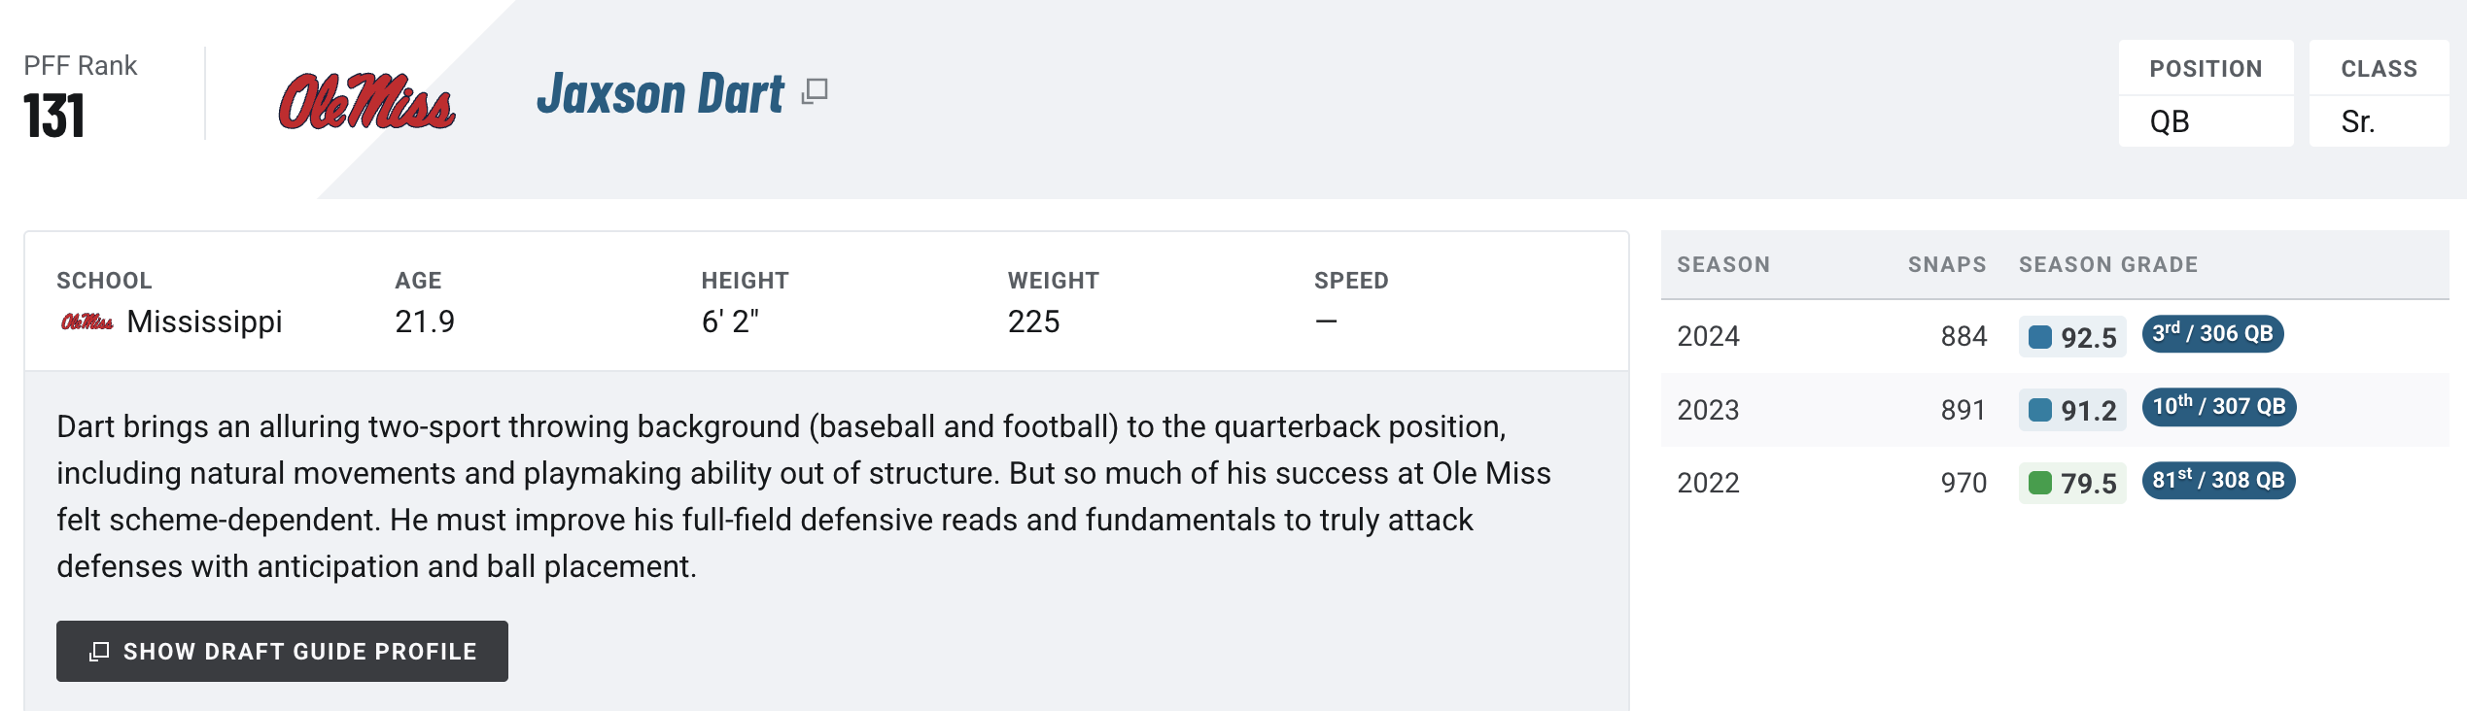Click the popout icon in Show Draft Guide button

pyautogui.click(x=99, y=652)
